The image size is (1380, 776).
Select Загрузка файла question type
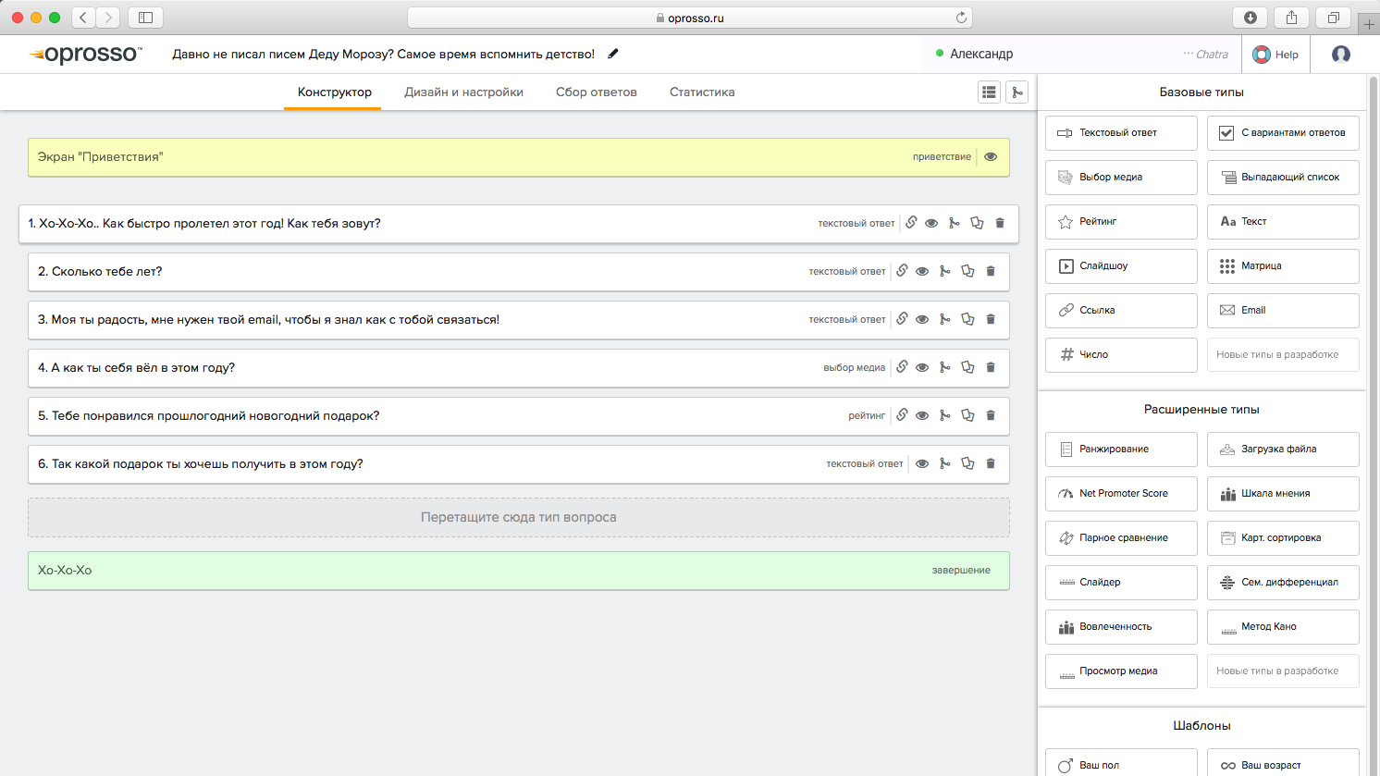(x=1283, y=450)
